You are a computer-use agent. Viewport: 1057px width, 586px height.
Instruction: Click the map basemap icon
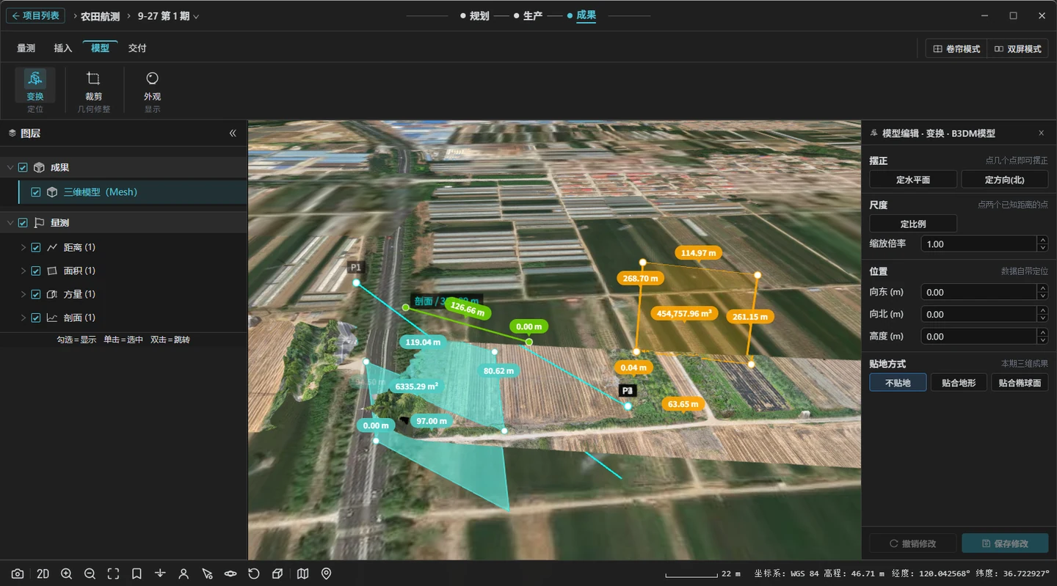click(302, 574)
